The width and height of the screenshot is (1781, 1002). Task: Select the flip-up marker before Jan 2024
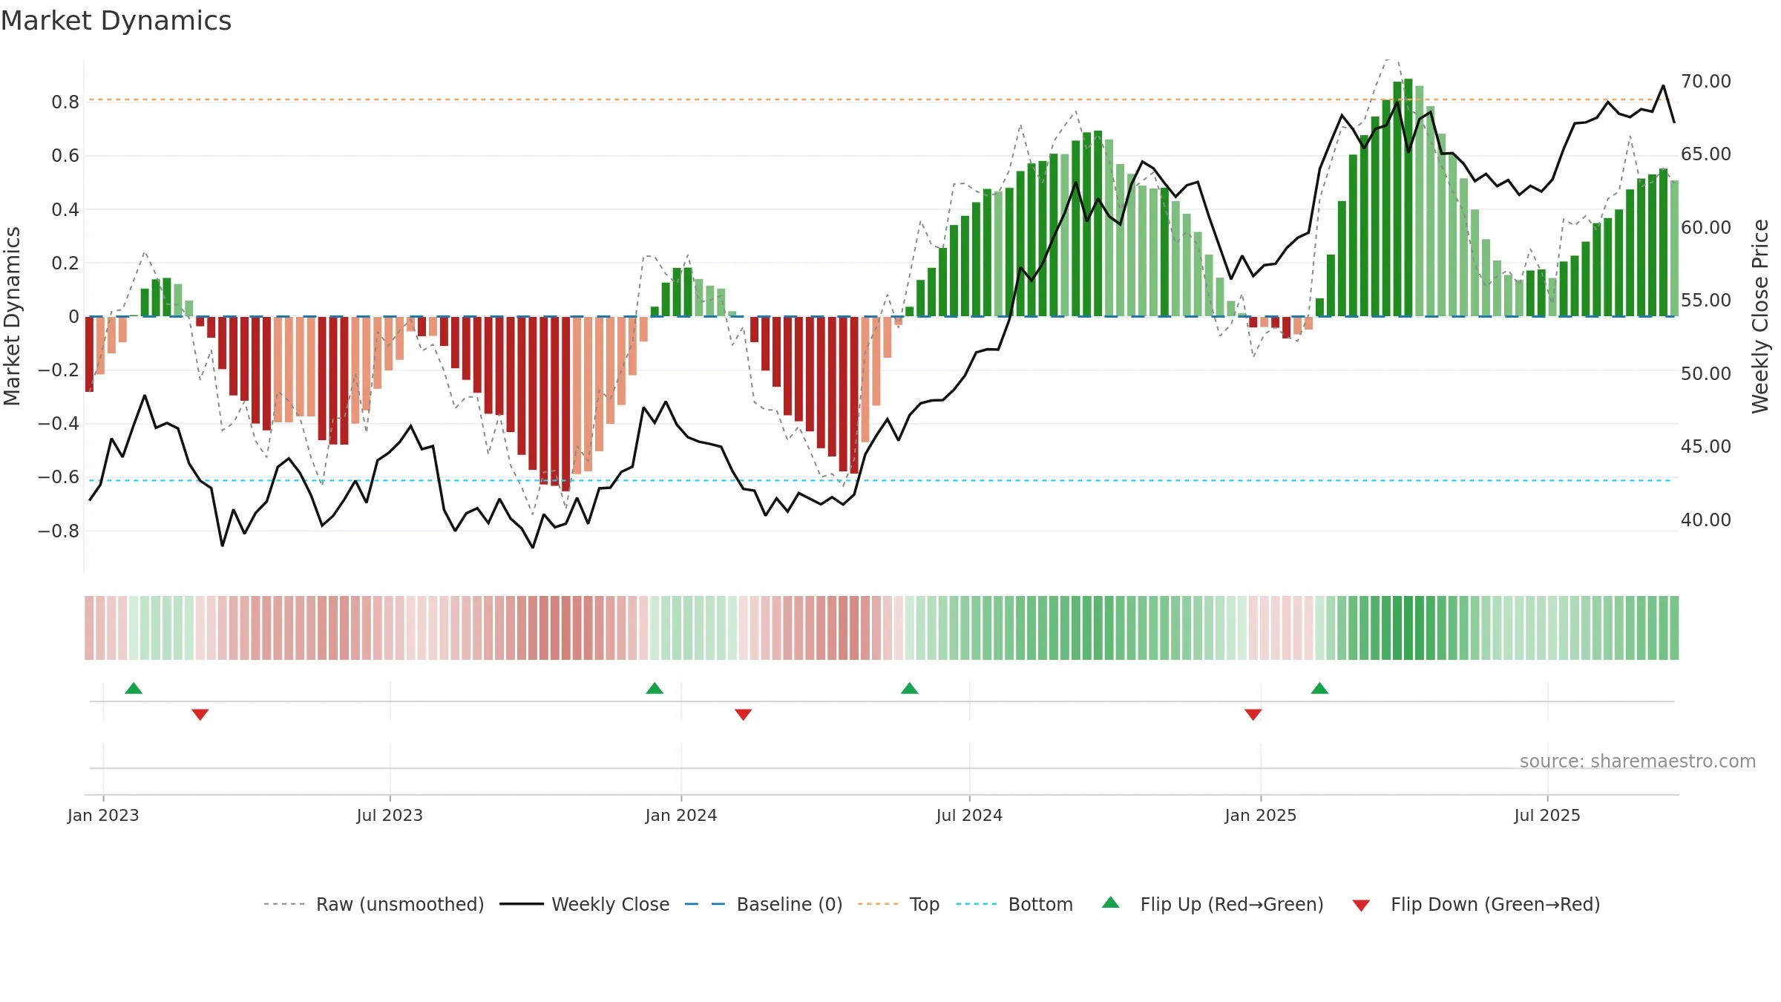(655, 688)
